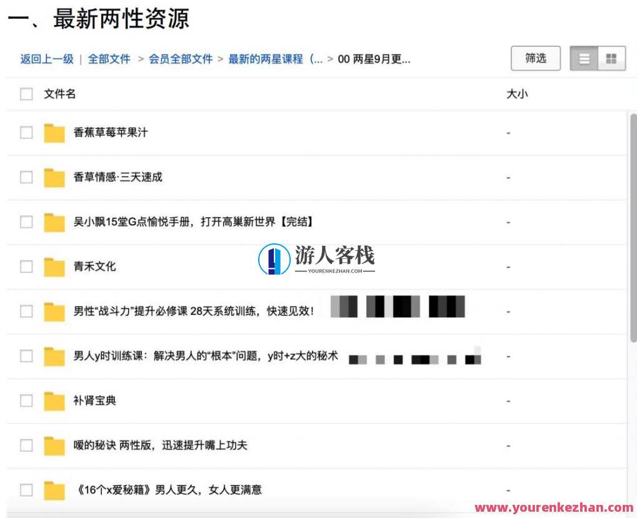
Task: Check the select-all checkbox in header
Action: click(26, 94)
